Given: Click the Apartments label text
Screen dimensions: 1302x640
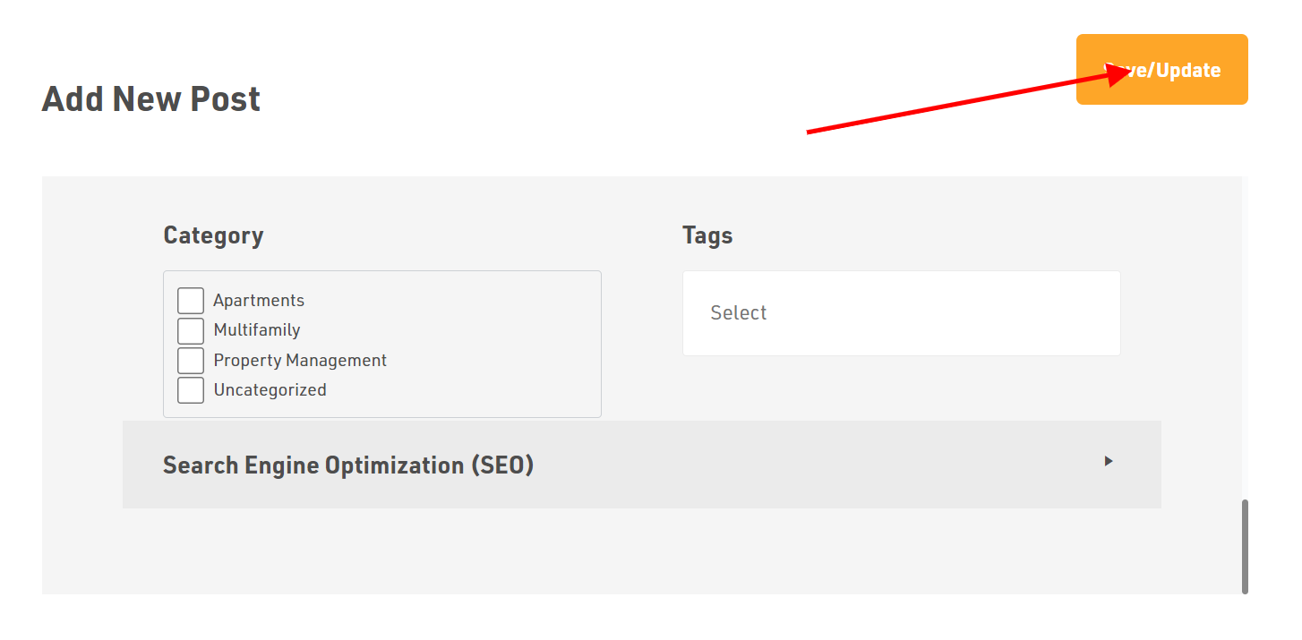Looking at the screenshot, I should pos(259,301).
